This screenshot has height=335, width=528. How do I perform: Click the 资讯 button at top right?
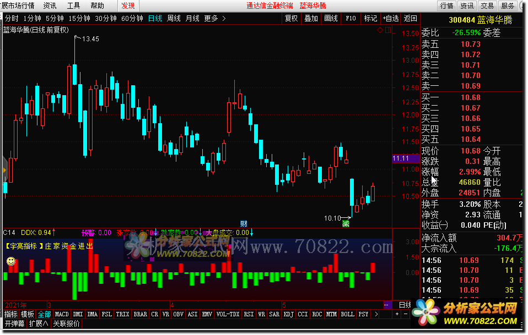click(467, 6)
